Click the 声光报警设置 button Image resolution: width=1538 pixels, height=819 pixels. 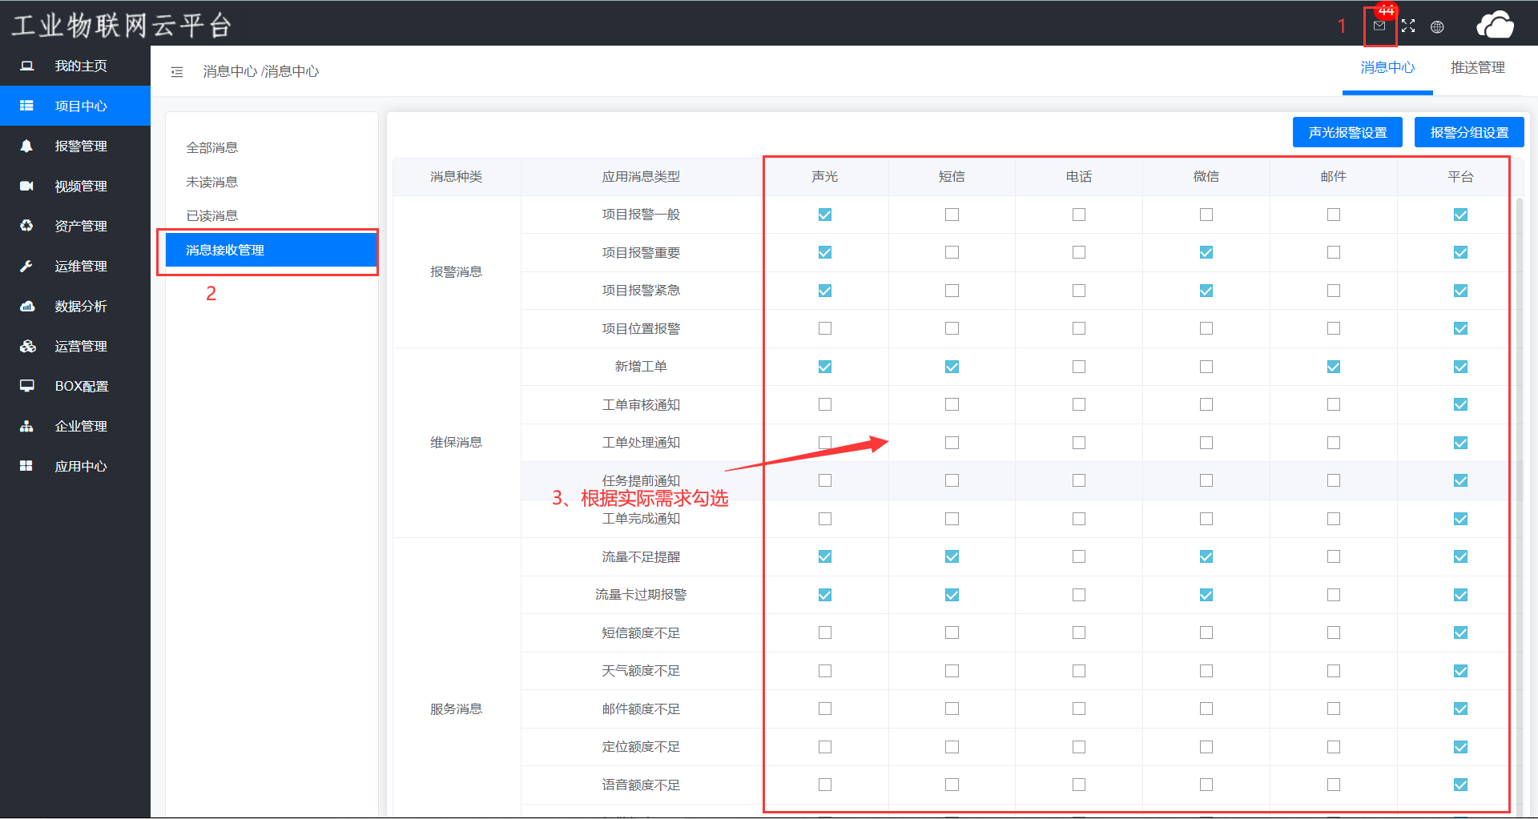click(1347, 133)
